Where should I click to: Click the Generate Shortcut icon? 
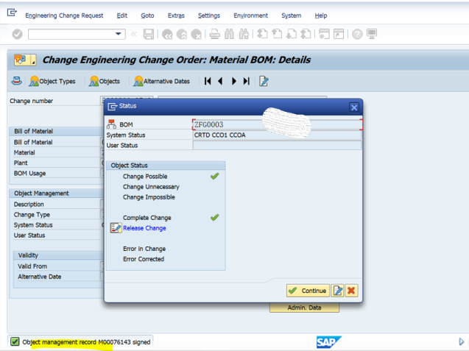(339, 34)
